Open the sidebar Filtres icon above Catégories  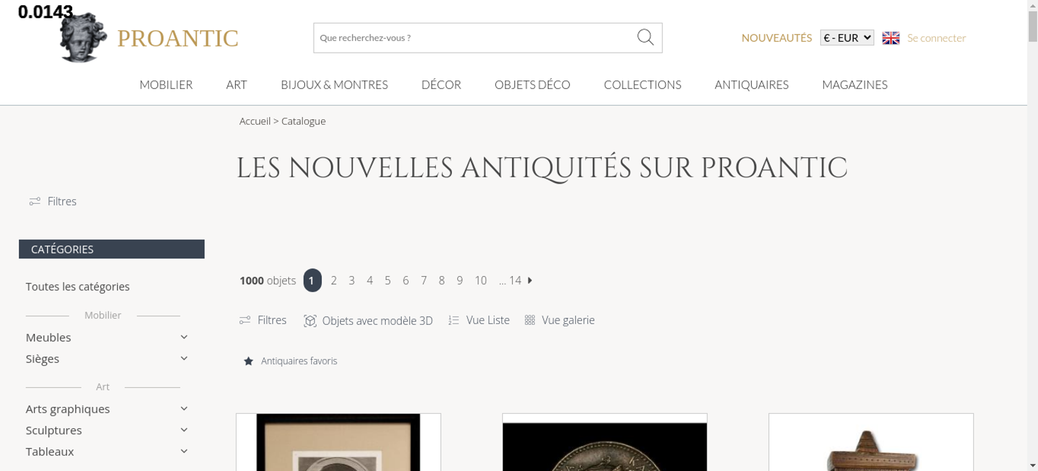(35, 201)
